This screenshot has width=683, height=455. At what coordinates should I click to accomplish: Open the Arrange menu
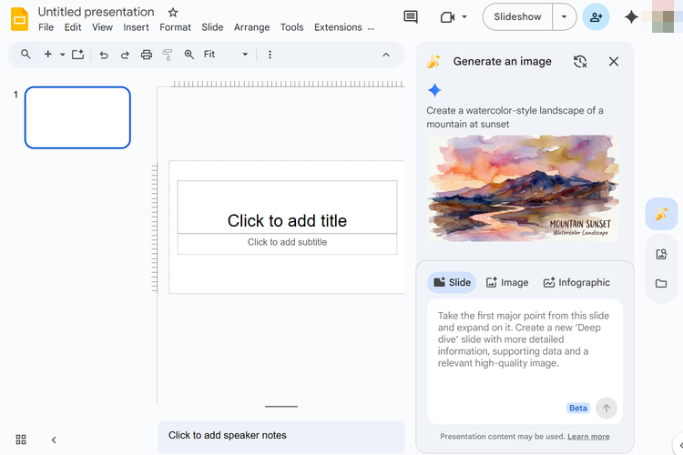pos(251,27)
